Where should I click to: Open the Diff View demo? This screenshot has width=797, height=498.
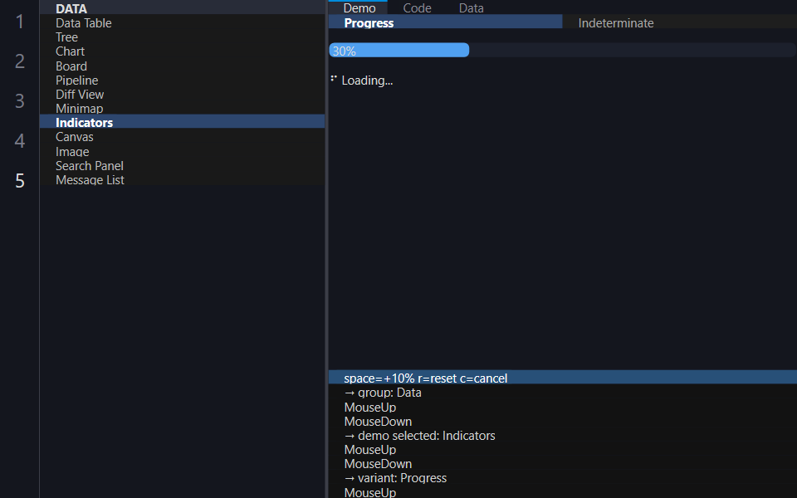[x=182, y=95]
